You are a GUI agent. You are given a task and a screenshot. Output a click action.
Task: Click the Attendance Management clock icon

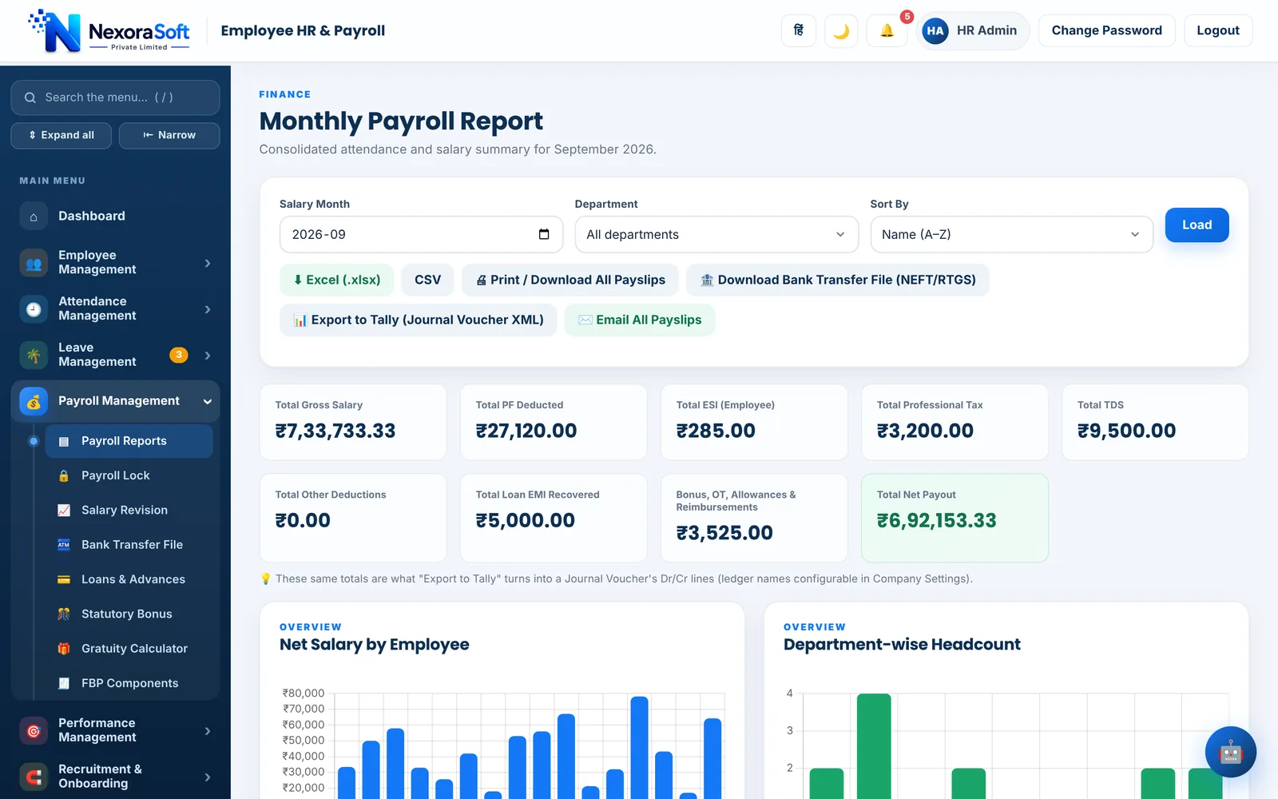coord(34,309)
